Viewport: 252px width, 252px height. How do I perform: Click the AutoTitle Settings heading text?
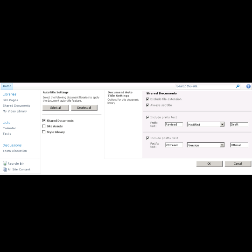(56, 92)
